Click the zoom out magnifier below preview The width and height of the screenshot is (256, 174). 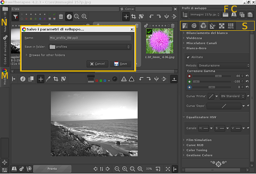[x=117, y=168]
